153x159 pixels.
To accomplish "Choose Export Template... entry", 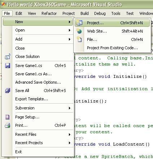I will pos(38,99).
